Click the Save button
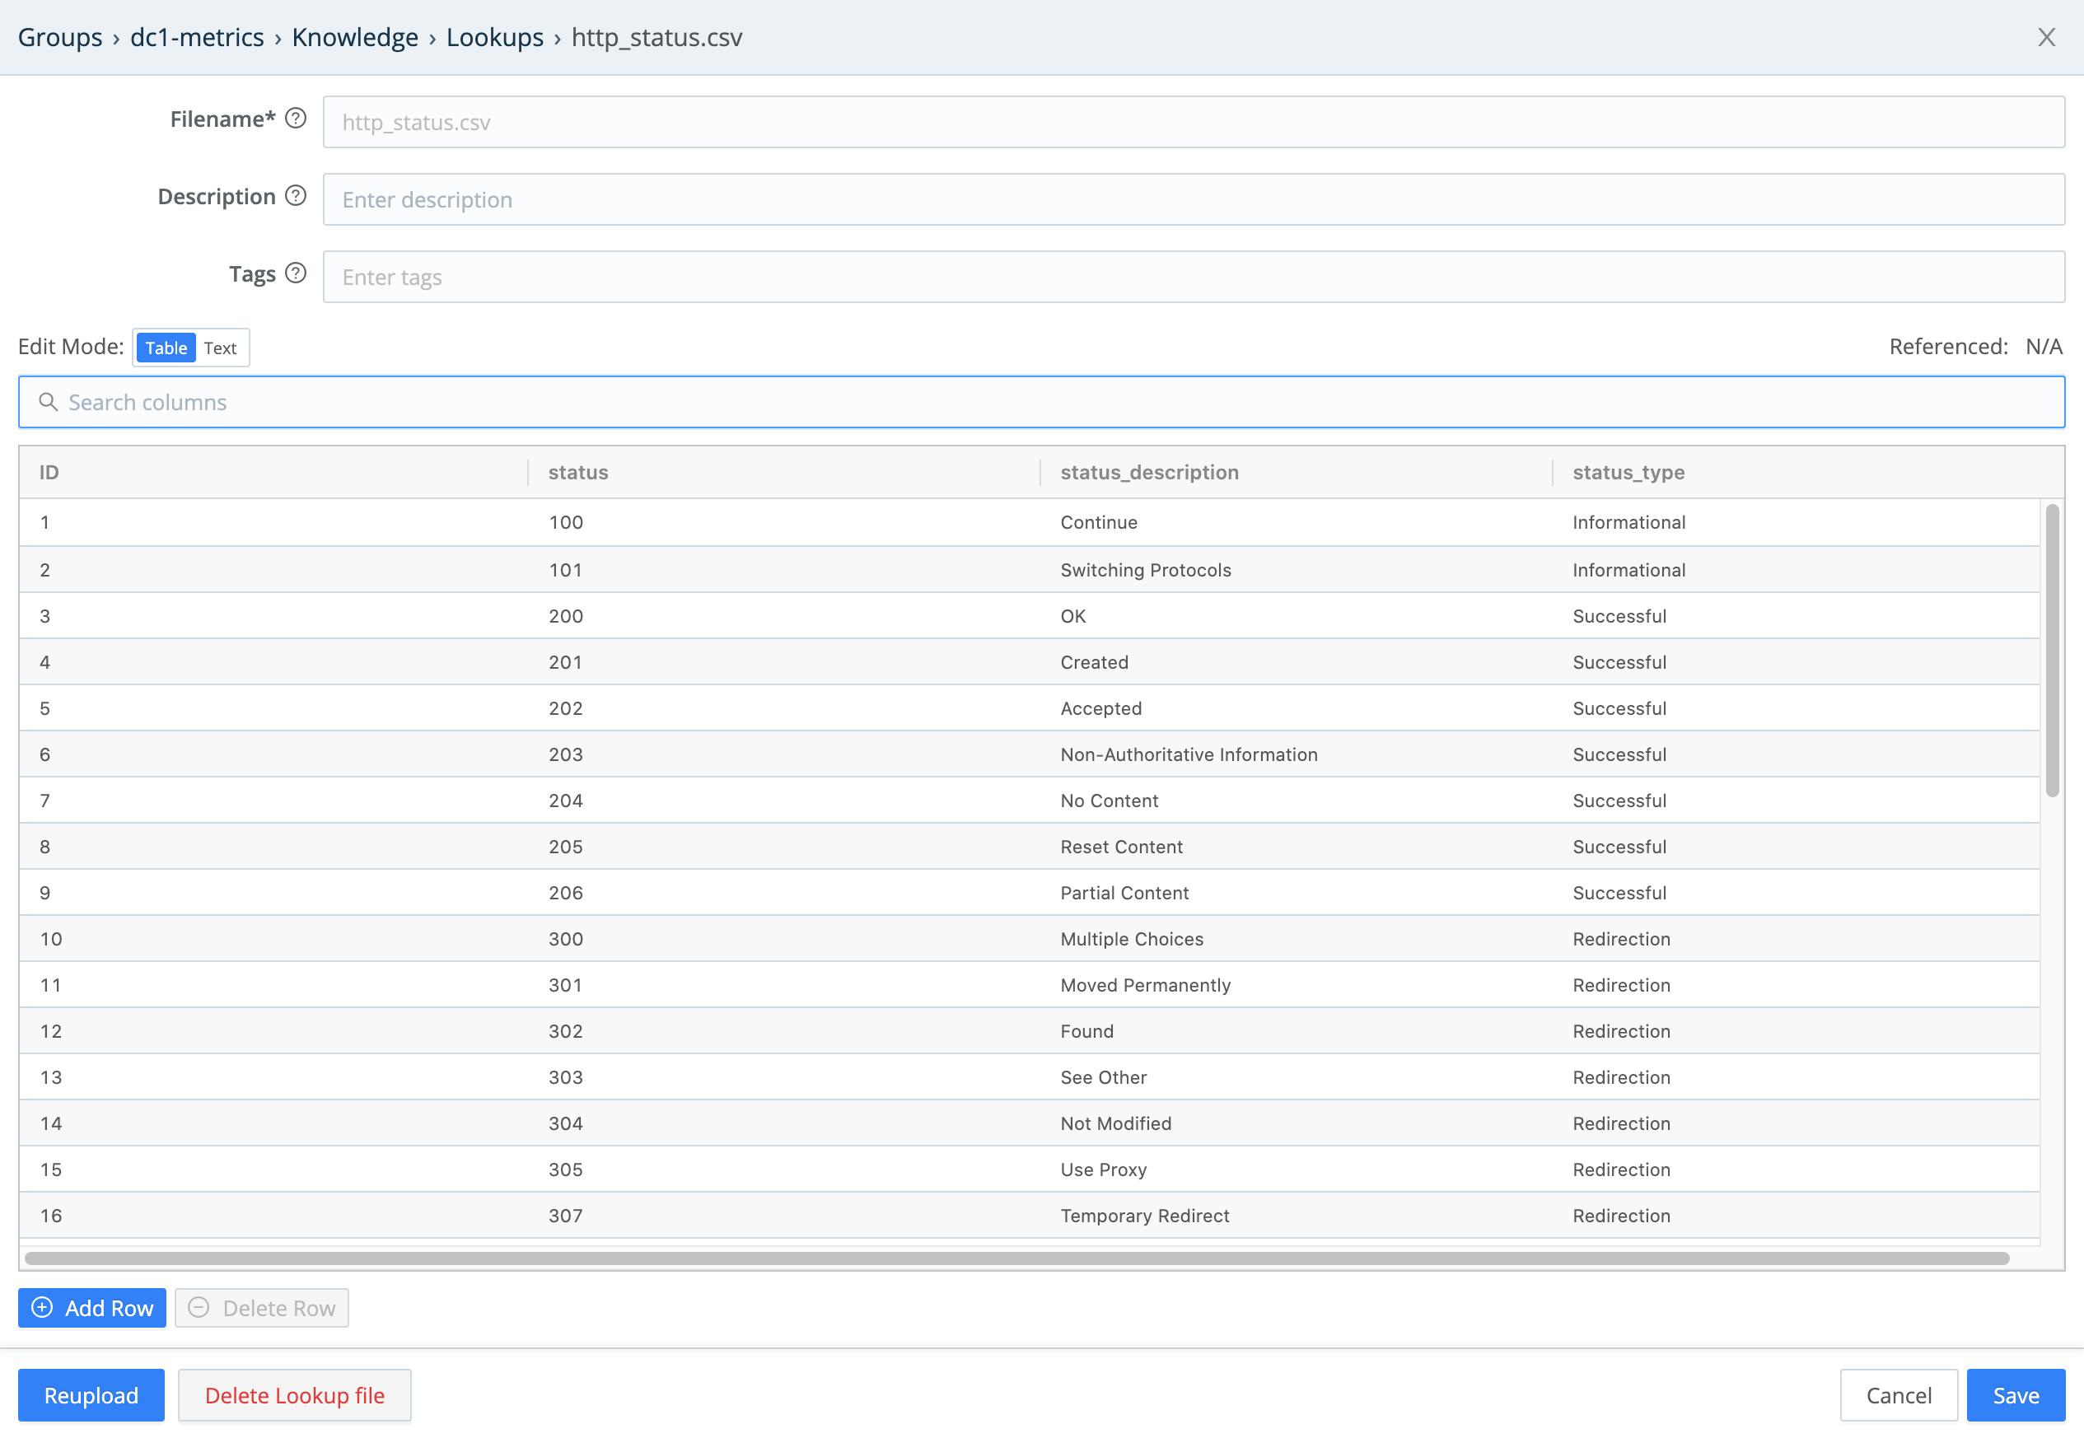This screenshot has width=2084, height=1438. [2016, 1394]
